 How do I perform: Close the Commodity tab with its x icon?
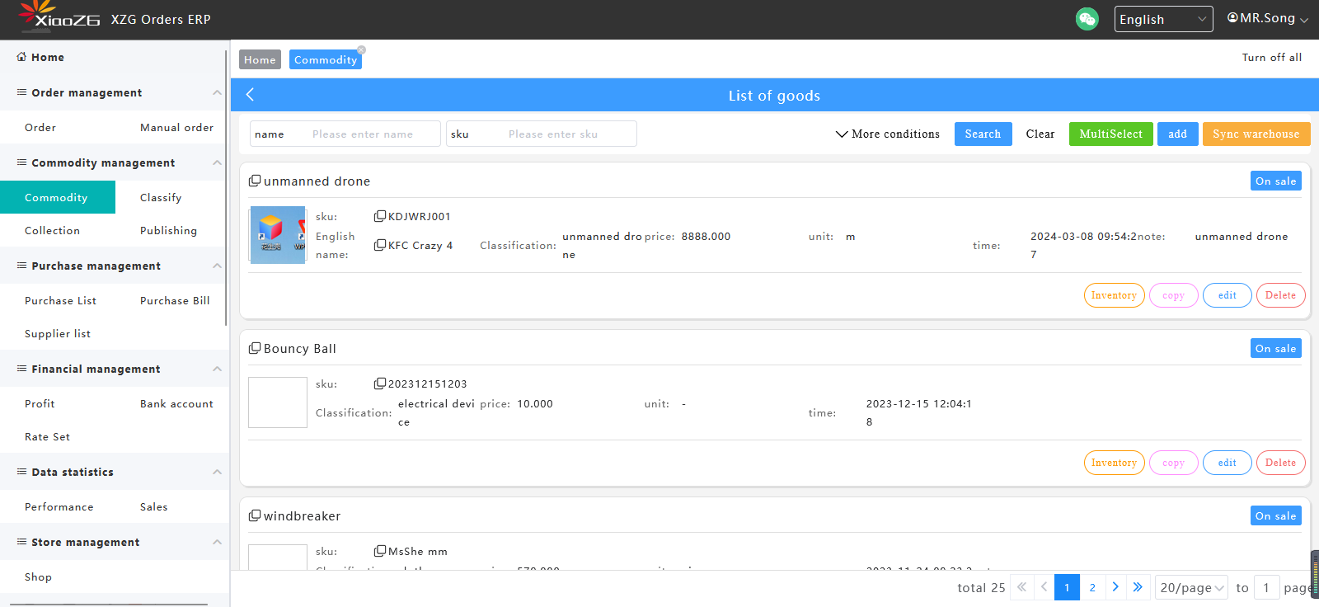pyautogui.click(x=361, y=50)
